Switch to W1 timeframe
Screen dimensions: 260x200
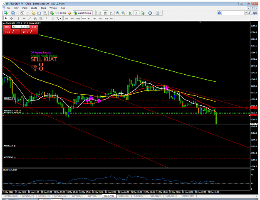click(106, 18)
